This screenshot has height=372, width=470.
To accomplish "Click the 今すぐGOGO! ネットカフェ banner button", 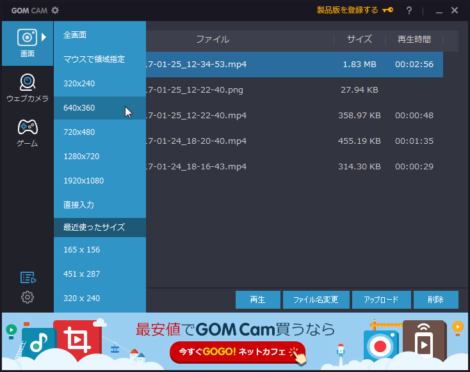I will coord(238,352).
